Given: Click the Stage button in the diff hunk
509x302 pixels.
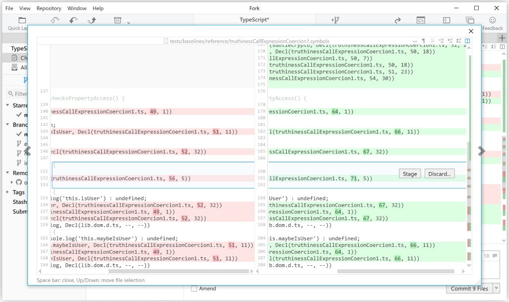Looking at the screenshot, I should pos(409,174).
